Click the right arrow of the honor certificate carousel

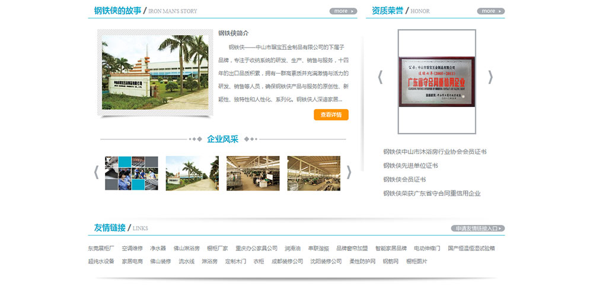click(x=490, y=77)
